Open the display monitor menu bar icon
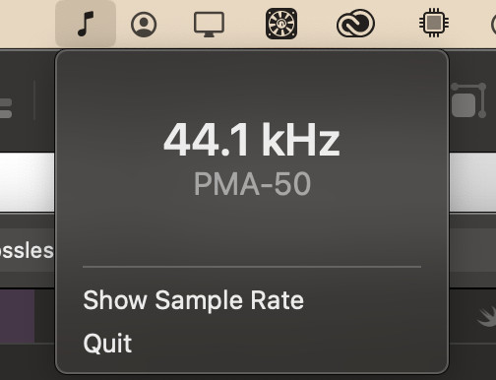This screenshot has width=496, height=380. coord(209,25)
